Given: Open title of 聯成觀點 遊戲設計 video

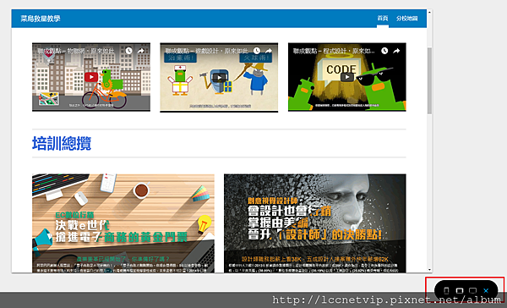Looking at the screenshot, I should [207, 51].
